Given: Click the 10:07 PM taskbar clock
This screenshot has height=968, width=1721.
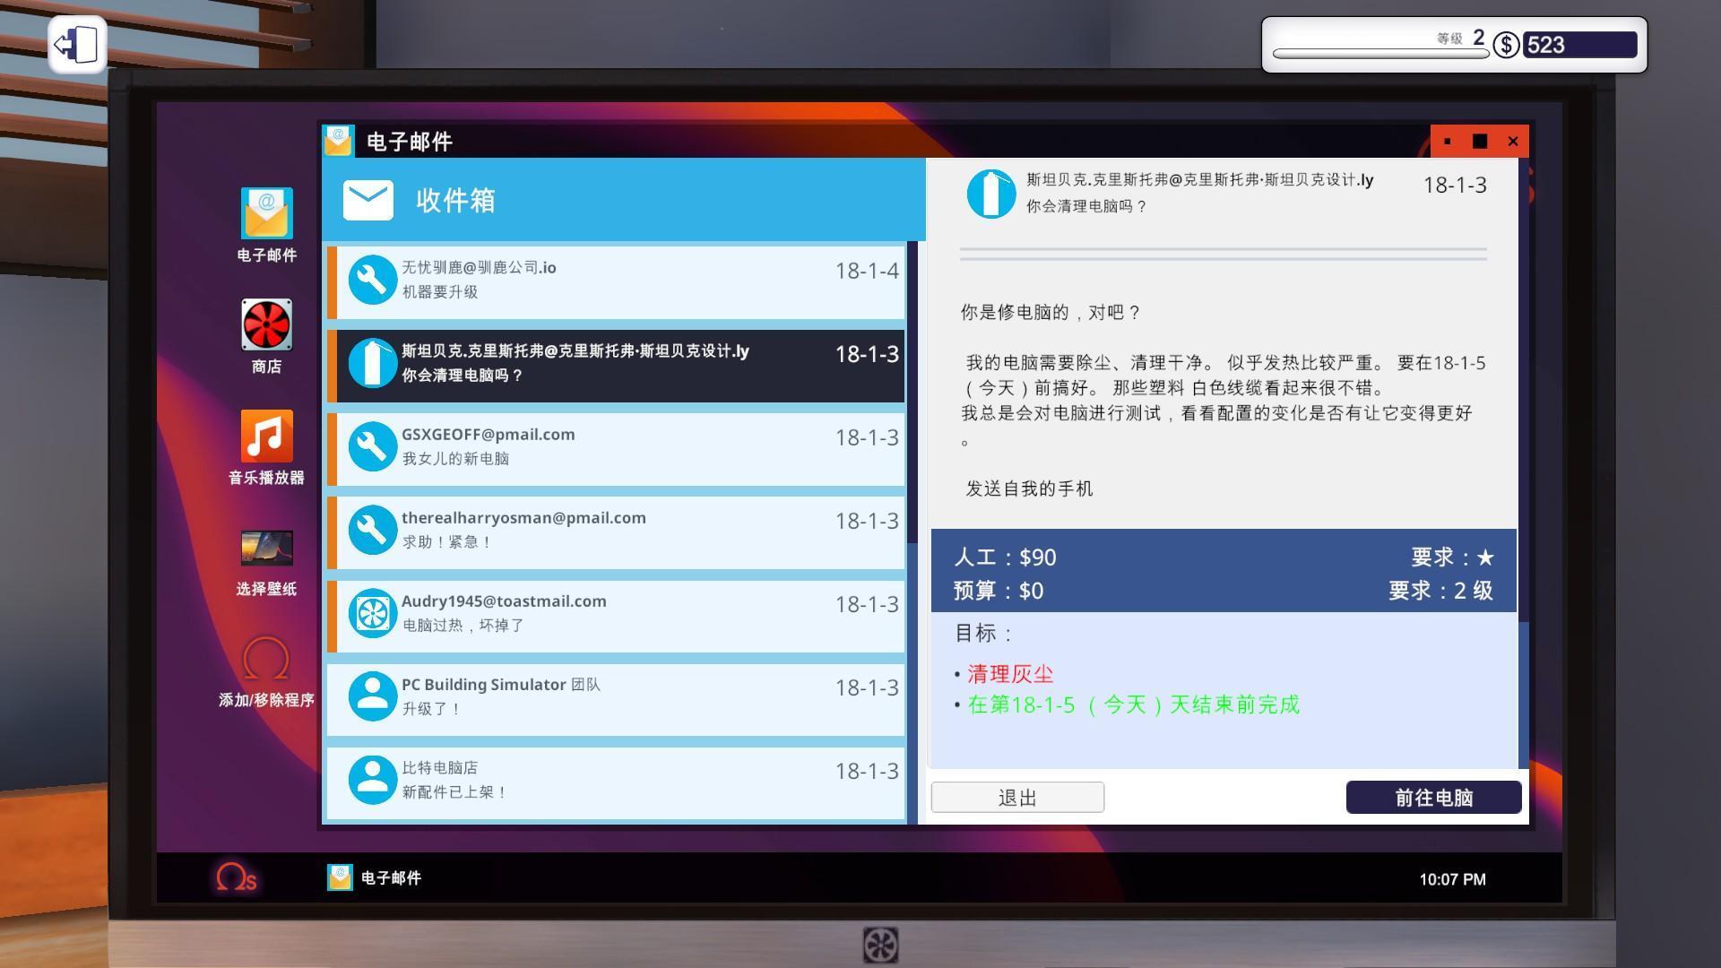Looking at the screenshot, I should point(1452,879).
